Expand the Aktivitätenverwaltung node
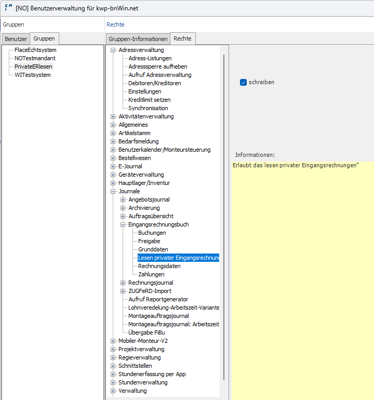The height and width of the screenshot is (400, 374). click(x=113, y=116)
